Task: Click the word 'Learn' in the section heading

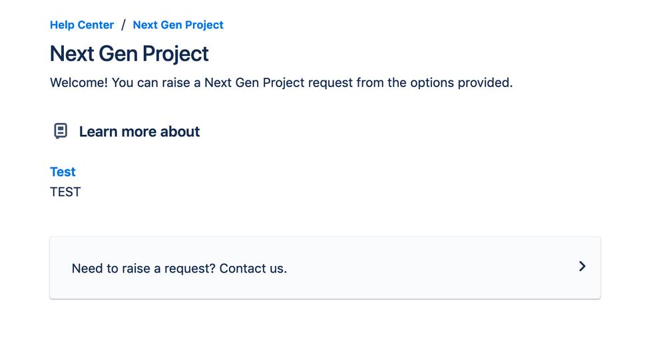Action: (98, 132)
